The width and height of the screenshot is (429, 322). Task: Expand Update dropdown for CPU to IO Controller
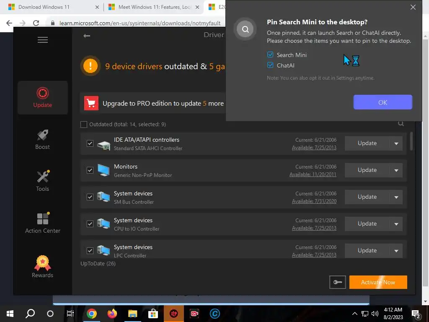(x=396, y=224)
